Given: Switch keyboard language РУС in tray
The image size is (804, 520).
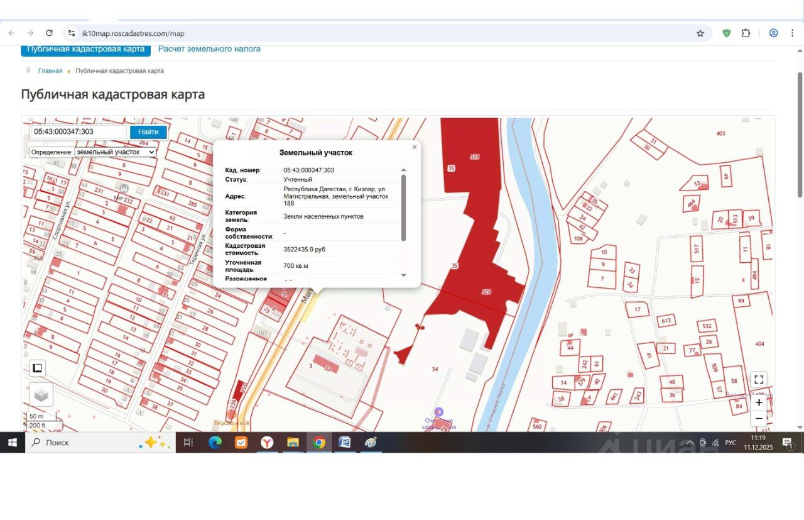Looking at the screenshot, I should coord(731,443).
